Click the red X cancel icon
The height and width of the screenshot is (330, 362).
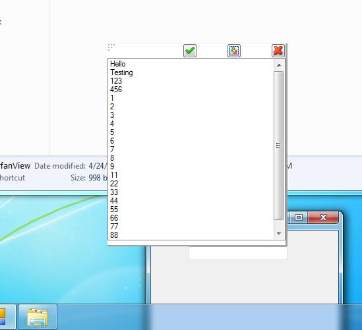point(278,51)
